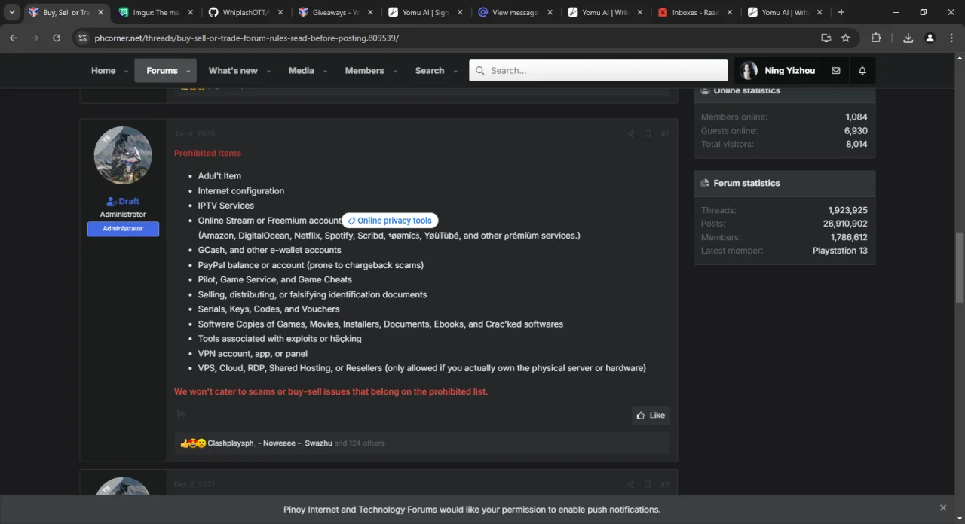Open browser downloads icon
Image resolution: width=965 pixels, height=524 pixels.
pos(908,38)
